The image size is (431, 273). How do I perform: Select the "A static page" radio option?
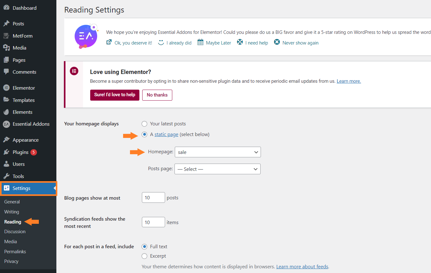(144, 134)
